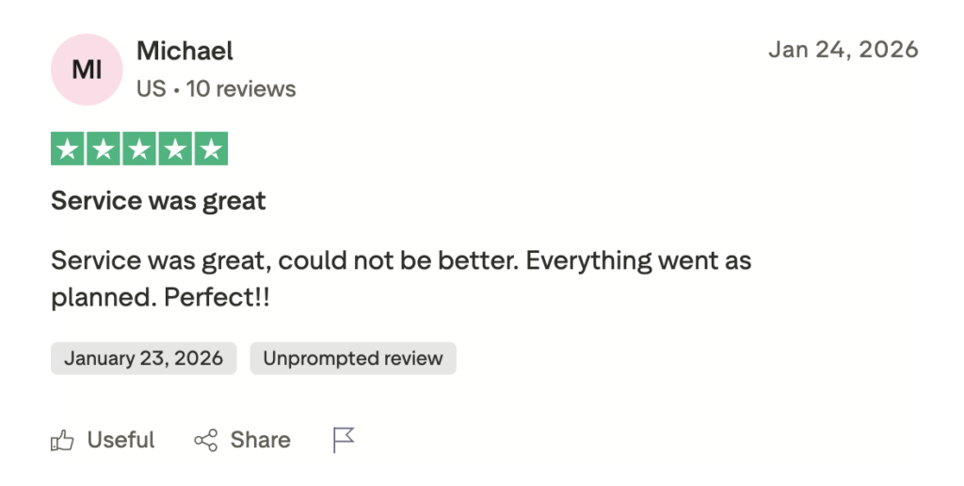Click the Share network icon
The image size is (964, 486).
(x=205, y=440)
